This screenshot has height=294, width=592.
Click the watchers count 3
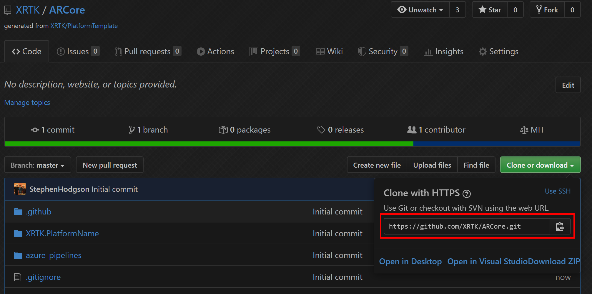coord(458,10)
